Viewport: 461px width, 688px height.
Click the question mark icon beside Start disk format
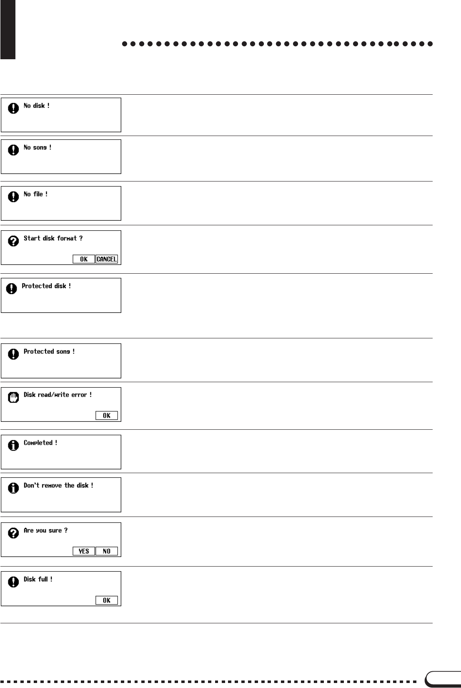click(14, 241)
